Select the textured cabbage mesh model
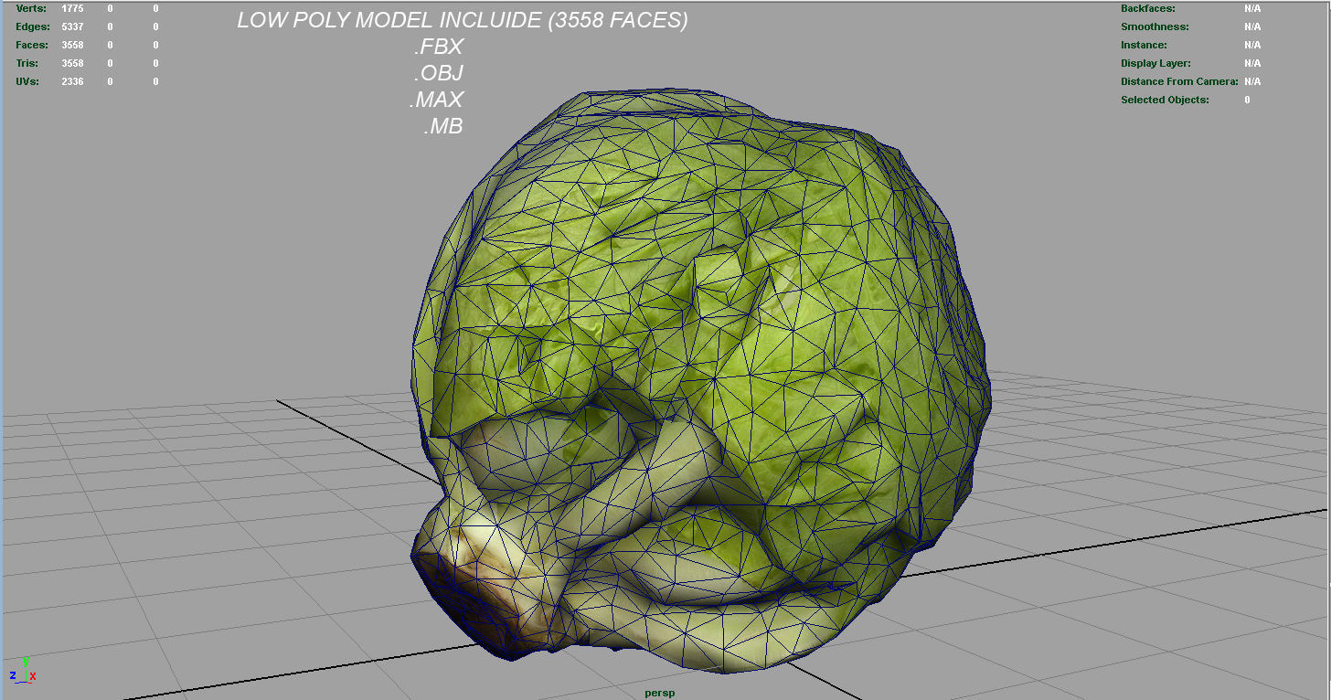1331x700 pixels. click(700, 382)
